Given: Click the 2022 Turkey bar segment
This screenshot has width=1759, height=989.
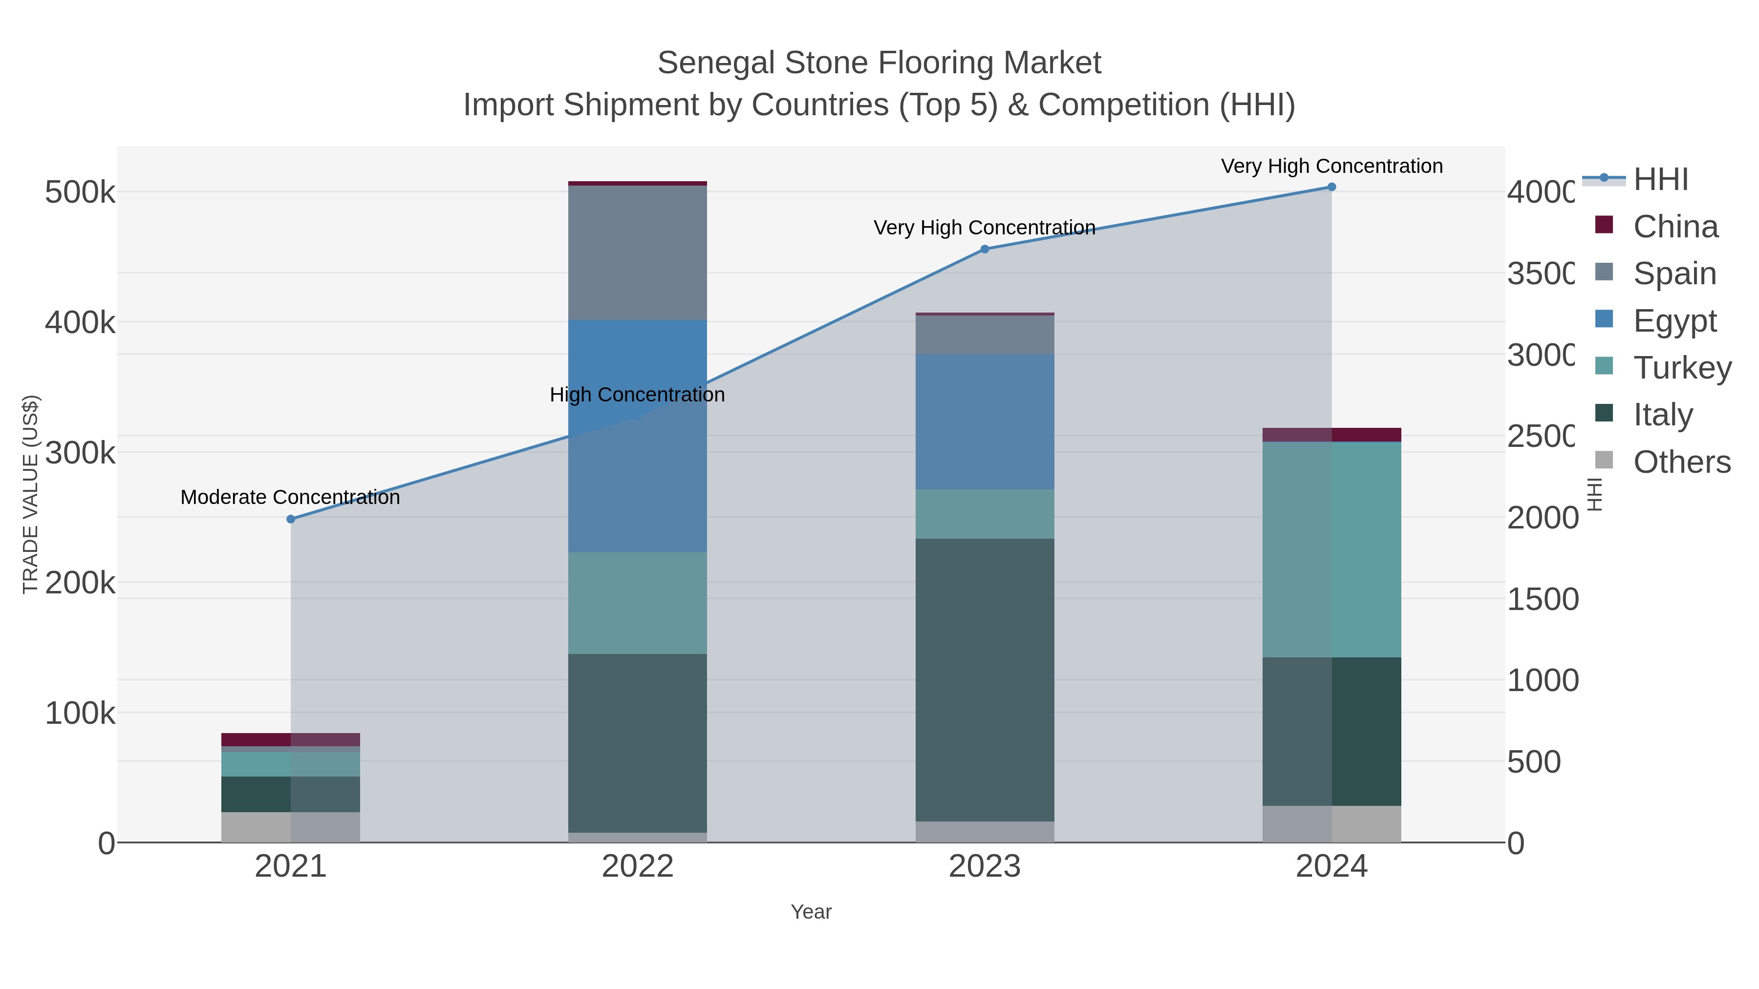Looking at the screenshot, I should coord(638,603).
